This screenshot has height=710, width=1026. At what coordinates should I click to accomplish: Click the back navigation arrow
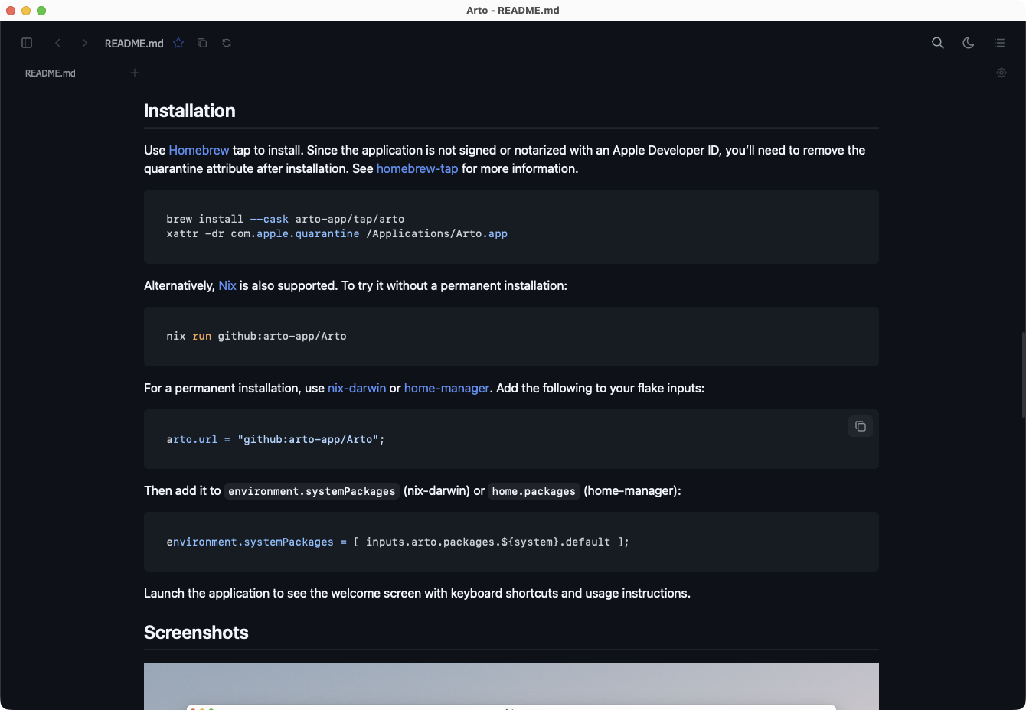point(57,43)
